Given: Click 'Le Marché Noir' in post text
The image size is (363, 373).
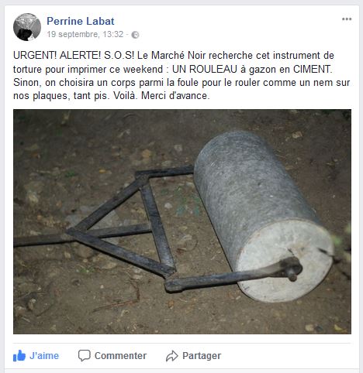Looking at the screenshot, I should [171, 55].
